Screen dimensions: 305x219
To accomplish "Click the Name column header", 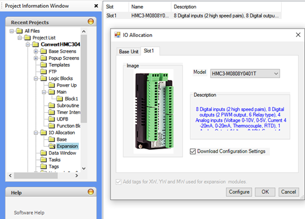I will tap(150, 7).
